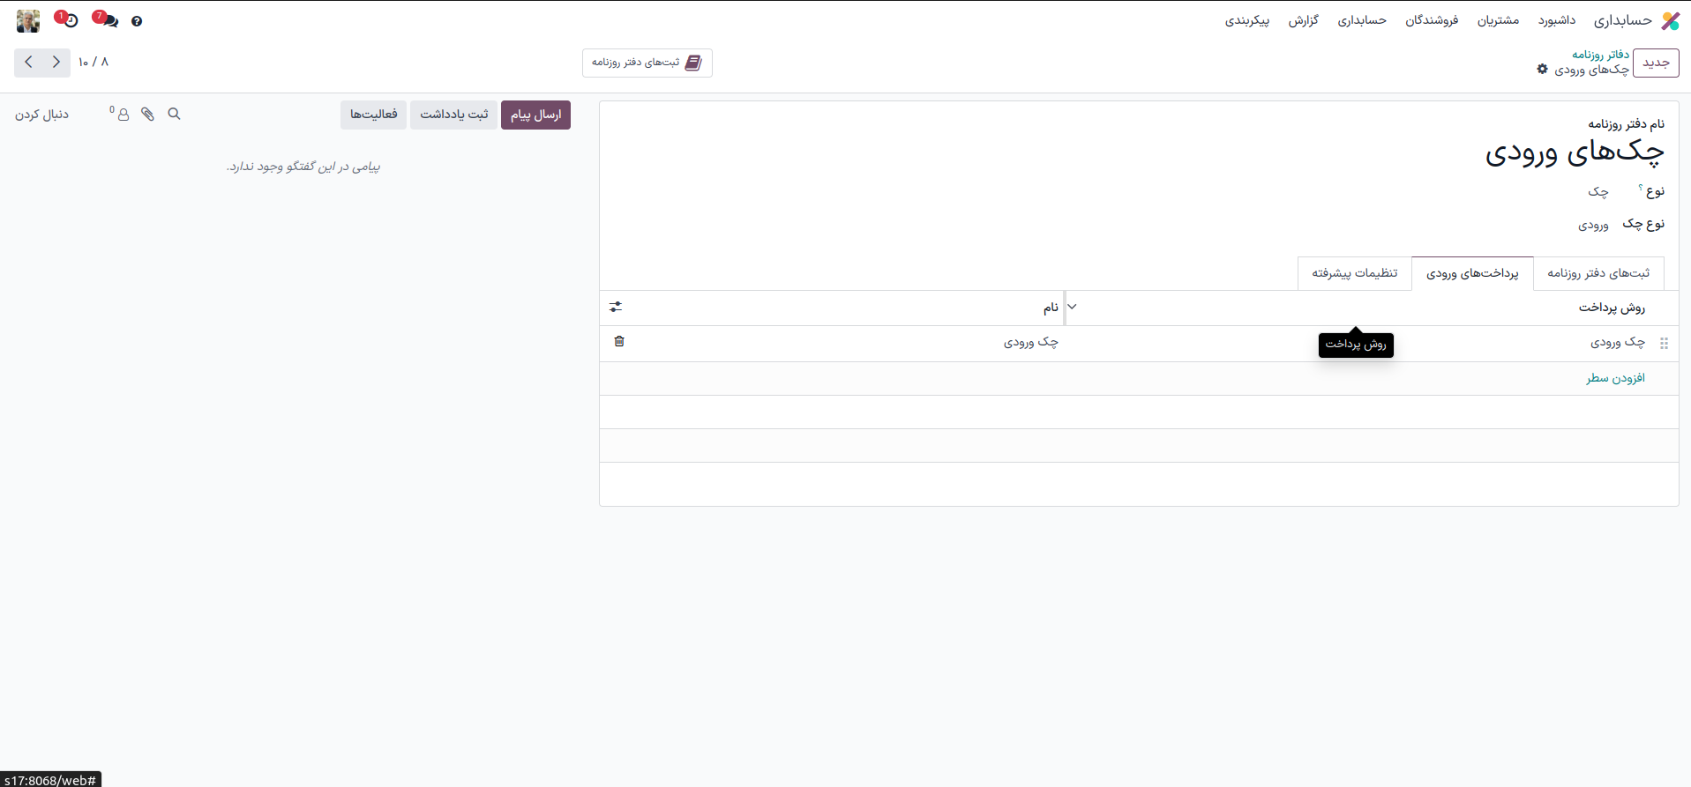Screen dimensions: 1691x787
Task: Open column settings adjust icon in table
Action: point(616,308)
